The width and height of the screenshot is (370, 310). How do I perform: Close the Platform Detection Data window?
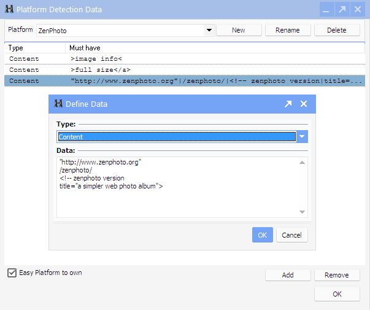[x=358, y=10]
